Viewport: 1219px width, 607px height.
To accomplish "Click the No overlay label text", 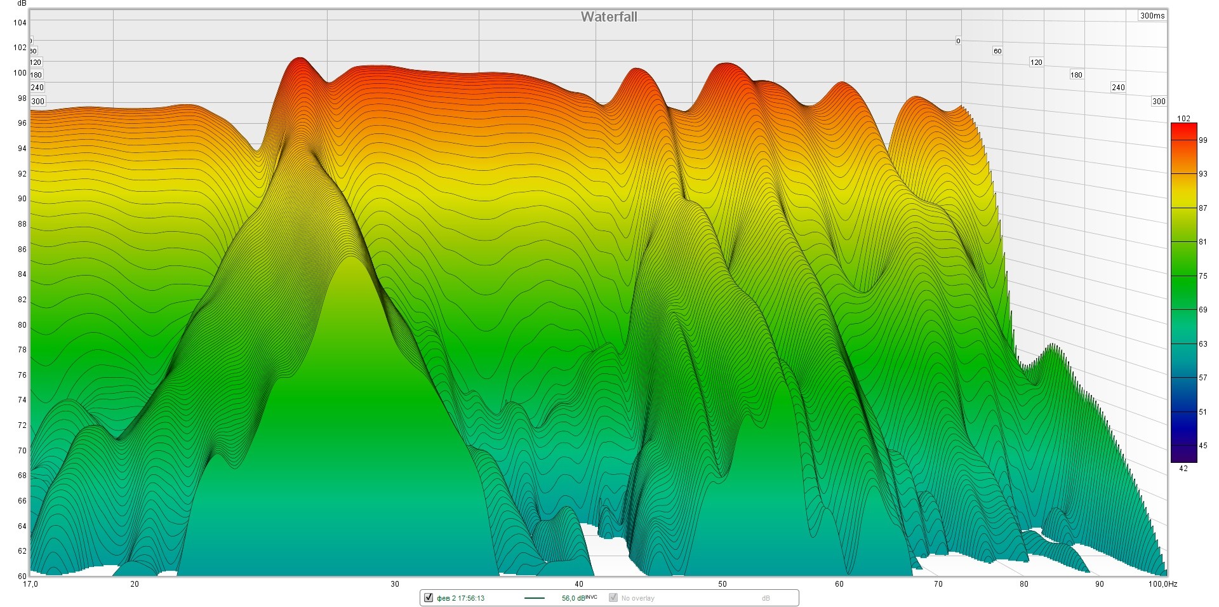I will [x=637, y=598].
